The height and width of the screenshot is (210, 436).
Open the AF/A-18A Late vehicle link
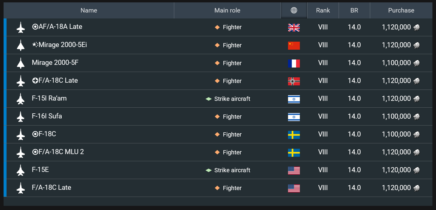click(x=57, y=27)
